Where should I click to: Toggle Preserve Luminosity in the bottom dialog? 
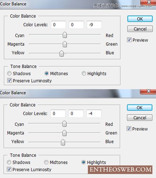(x=9, y=169)
